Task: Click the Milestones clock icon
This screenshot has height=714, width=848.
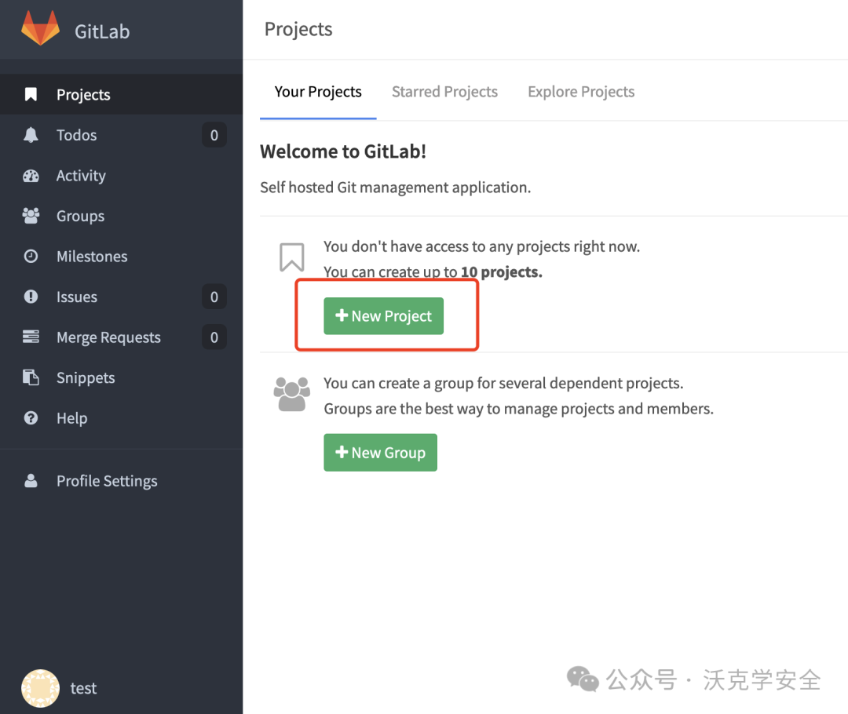Action: tap(31, 257)
